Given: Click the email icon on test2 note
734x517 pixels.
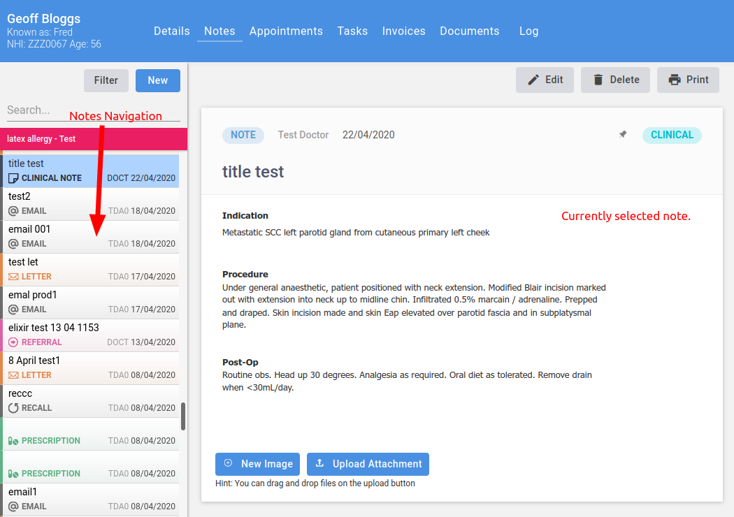Looking at the screenshot, I should tap(13, 211).
